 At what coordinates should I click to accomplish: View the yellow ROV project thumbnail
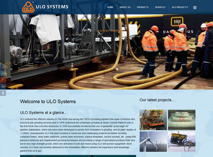pos(182,141)
